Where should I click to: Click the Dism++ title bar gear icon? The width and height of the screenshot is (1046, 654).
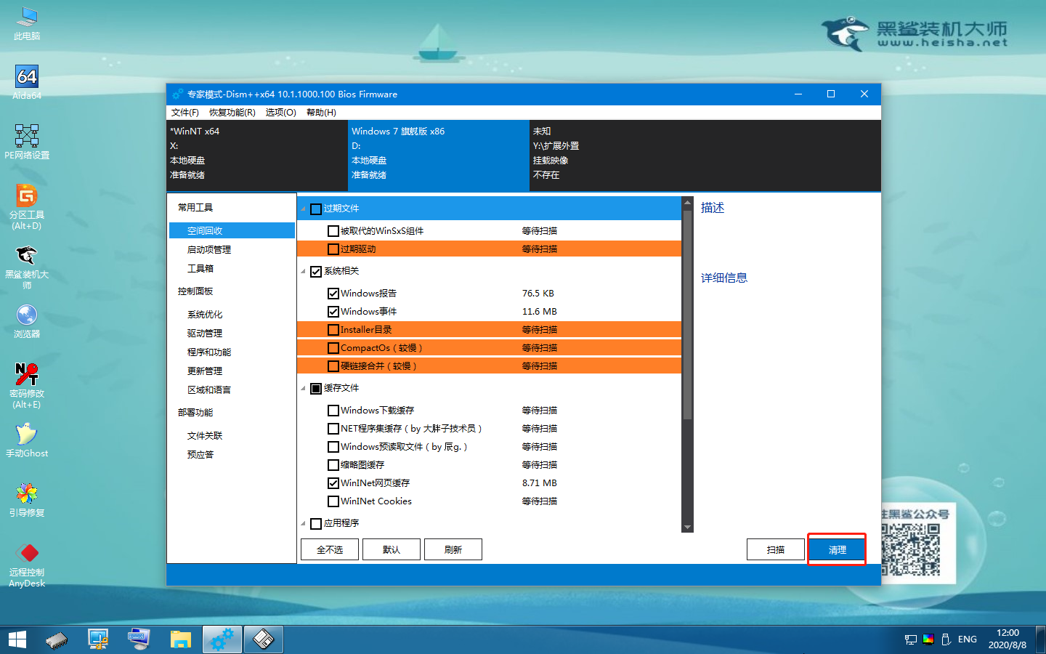point(178,94)
